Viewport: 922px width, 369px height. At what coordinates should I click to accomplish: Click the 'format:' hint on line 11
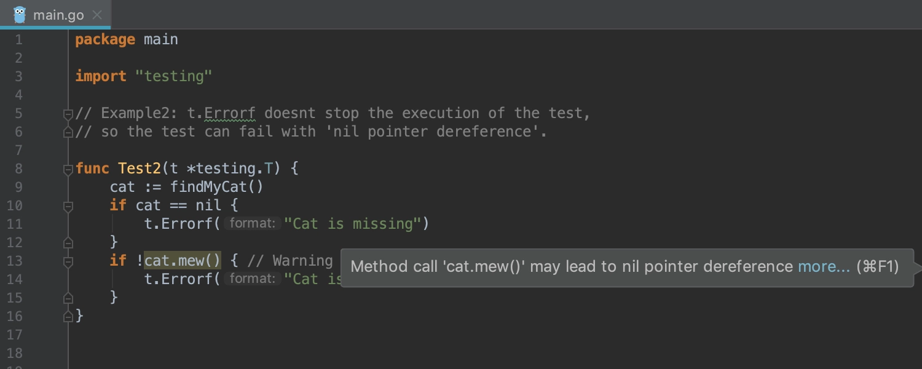pyautogui.click(x=252, y=224)
